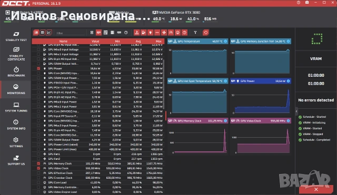This screenshot has width=337, height=195.
Task: Open the Stability Certificate section
Action: pos(16,54)
